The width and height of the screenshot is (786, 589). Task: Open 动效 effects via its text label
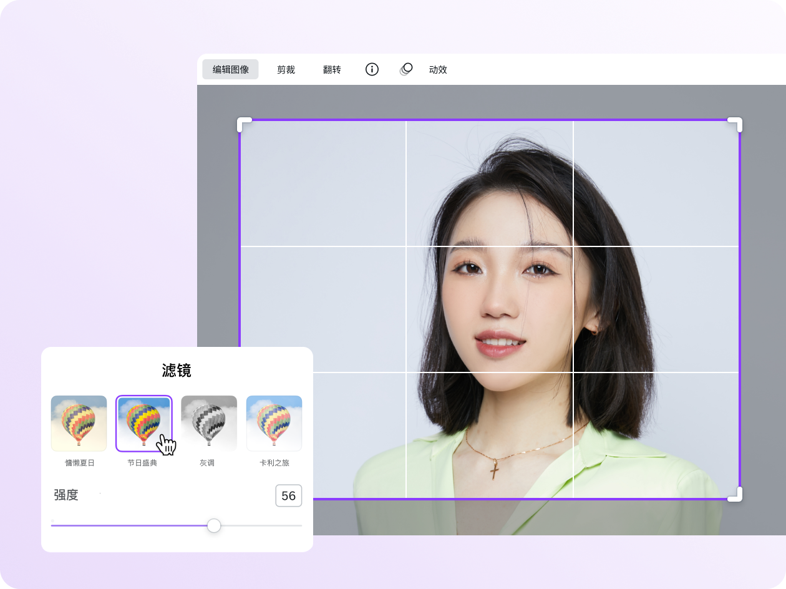tap(438, 69)
